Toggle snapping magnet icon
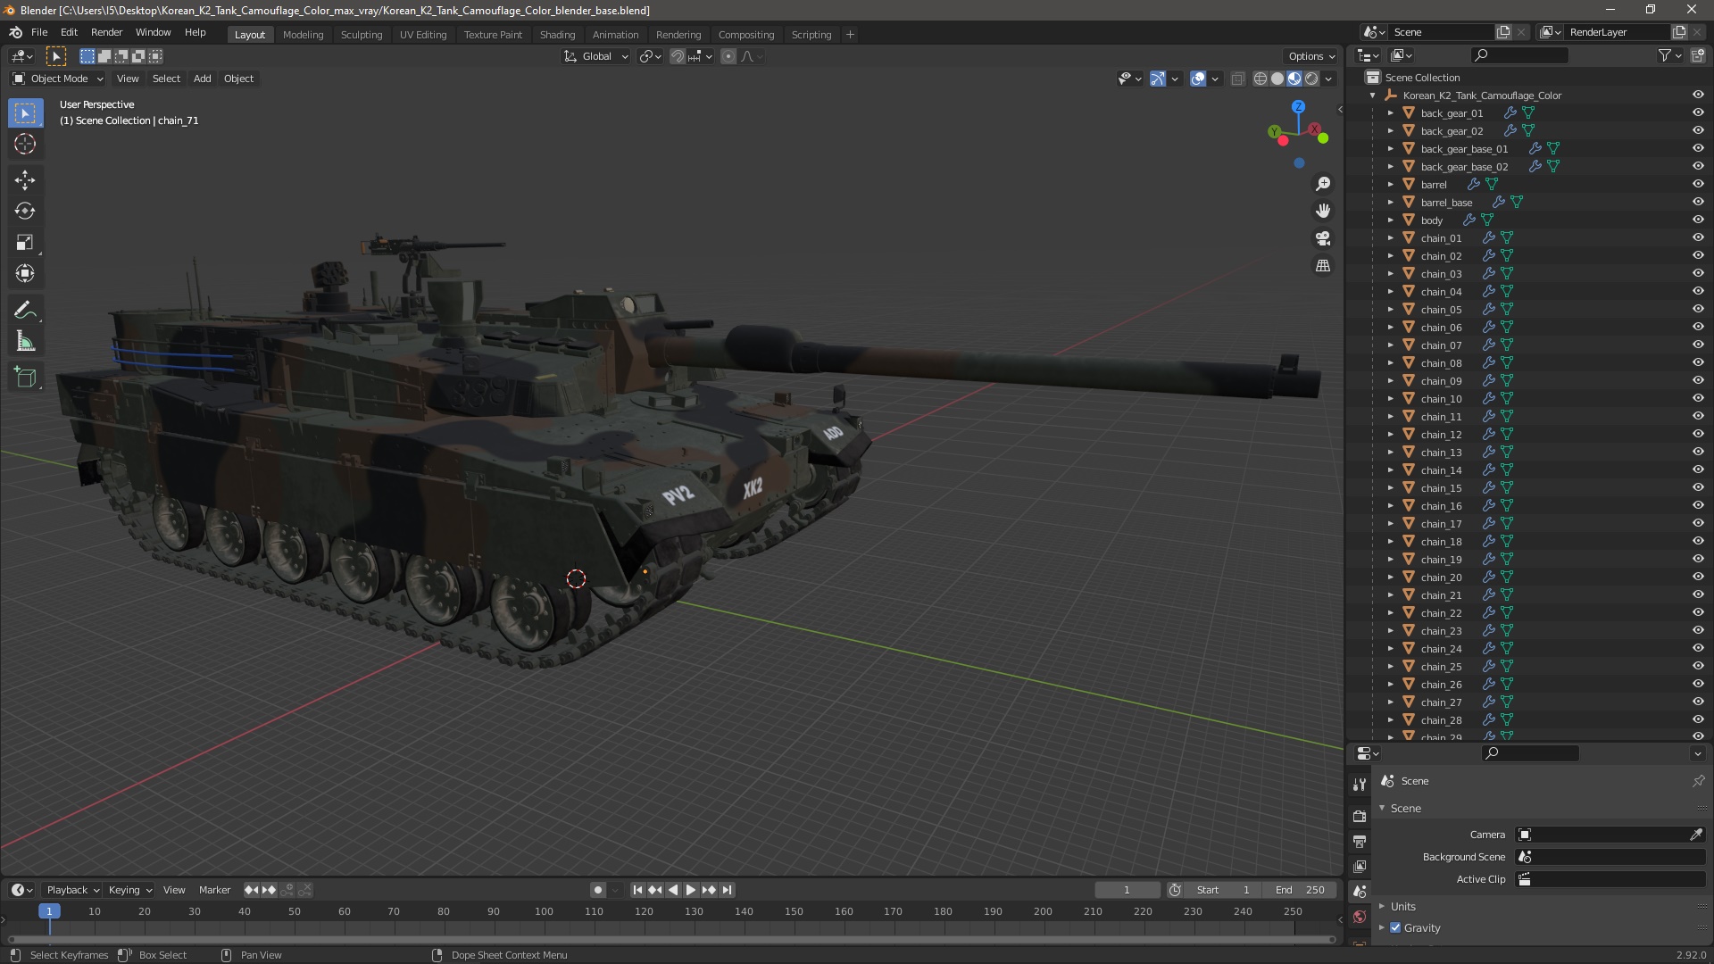 pyautogui.click(x=678, y=56)
